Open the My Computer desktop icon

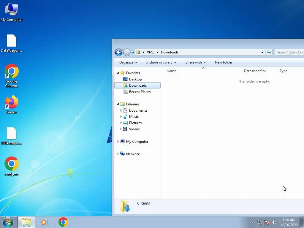point(12,12)
